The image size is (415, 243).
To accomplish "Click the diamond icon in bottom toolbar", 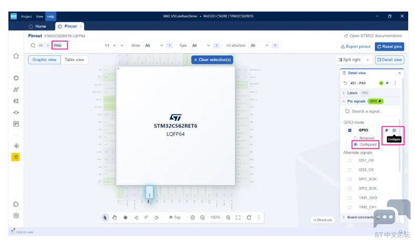I will (x=126, y=217).
